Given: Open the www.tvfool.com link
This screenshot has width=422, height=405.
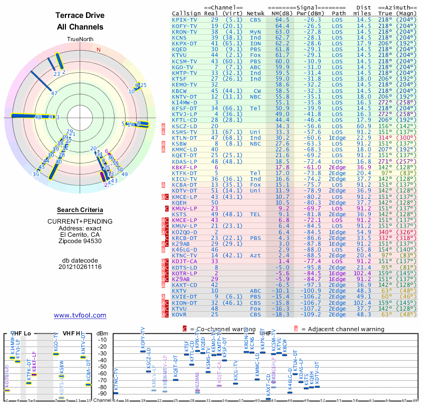Looking at the screenshot, I should (80, 315).
